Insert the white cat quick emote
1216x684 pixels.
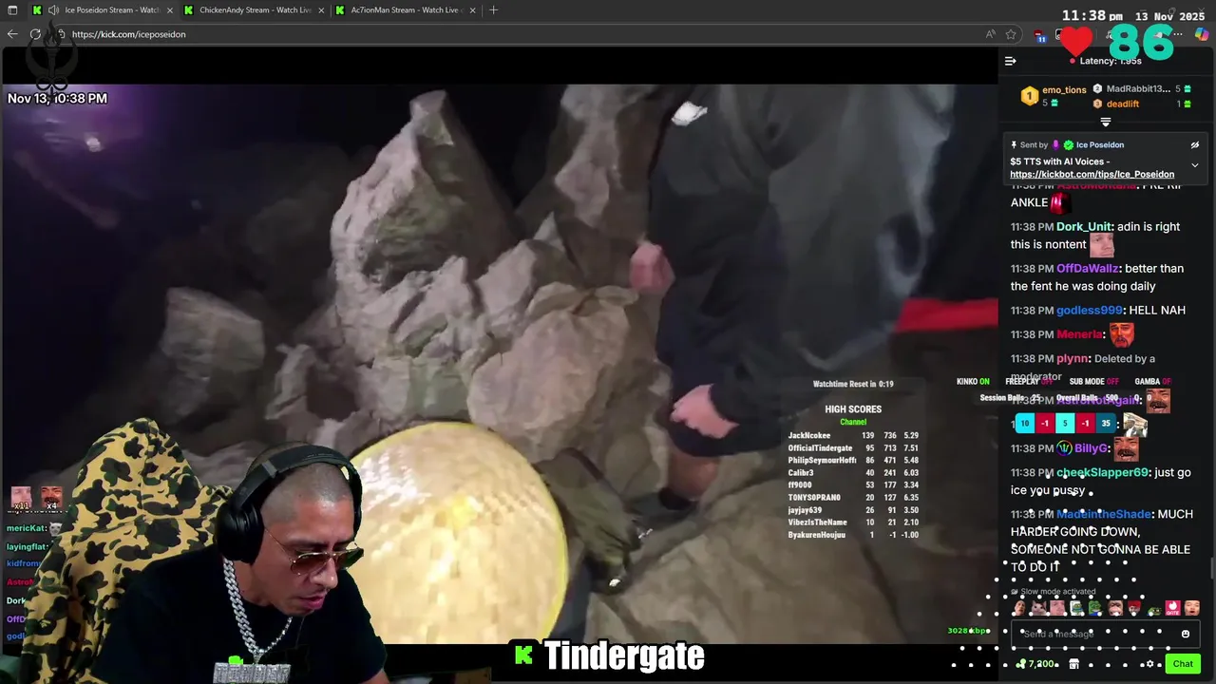pyautogui.click(x=1038, y=608)
